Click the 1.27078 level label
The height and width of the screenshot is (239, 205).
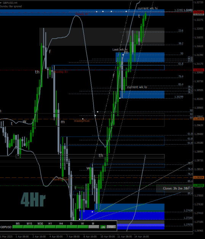point(188,224)
